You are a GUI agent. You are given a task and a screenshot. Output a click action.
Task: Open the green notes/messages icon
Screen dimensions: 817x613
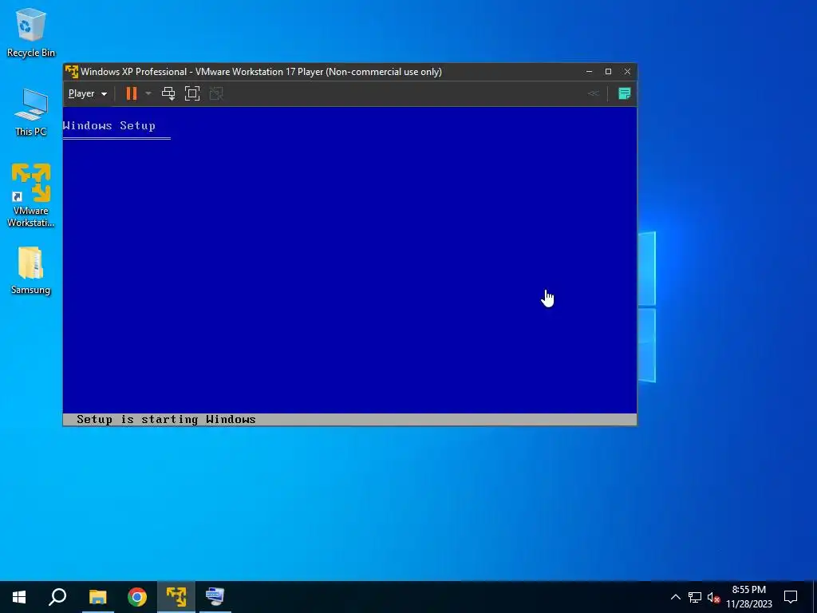click(x=624, y=94)
